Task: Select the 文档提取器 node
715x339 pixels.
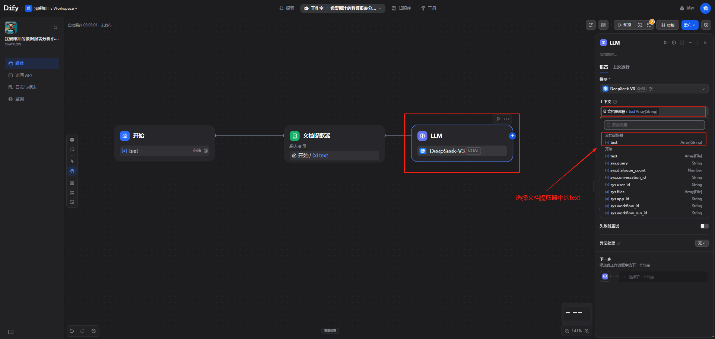Action: pyautogui.click(x=334, y=144)
